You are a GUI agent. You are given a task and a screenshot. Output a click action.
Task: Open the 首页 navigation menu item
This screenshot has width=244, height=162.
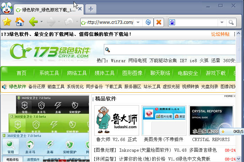[x=21, y=73]
